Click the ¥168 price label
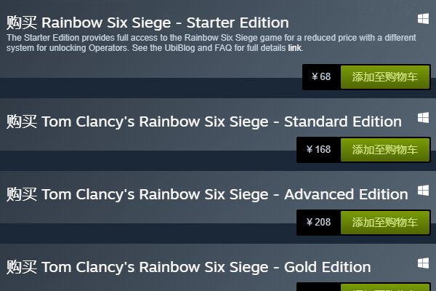This screenshot has height=291, width=436. (318, 150)
